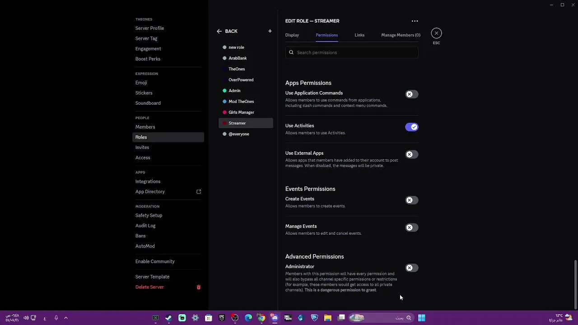Open App Directory external link icon
Screen dimensions: 578x325
[199, 191]
